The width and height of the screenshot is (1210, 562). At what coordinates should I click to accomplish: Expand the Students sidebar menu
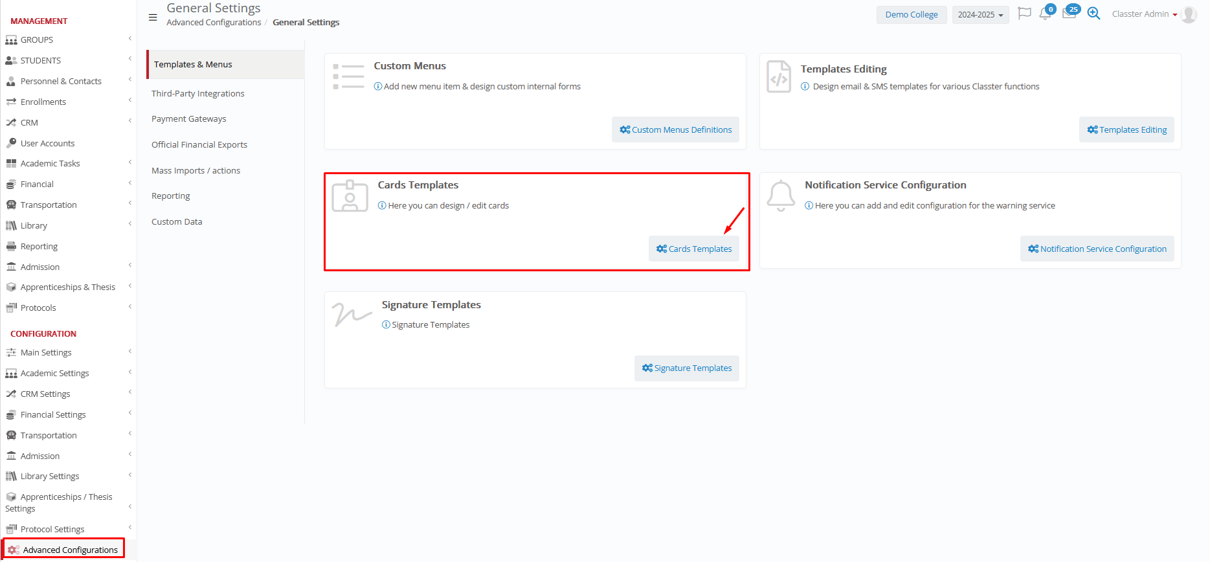(x=41, y=60)
